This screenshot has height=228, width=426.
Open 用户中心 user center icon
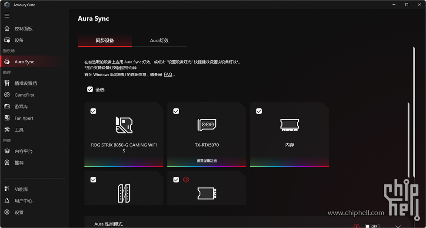pyautogui.click(x=7, y=201)
